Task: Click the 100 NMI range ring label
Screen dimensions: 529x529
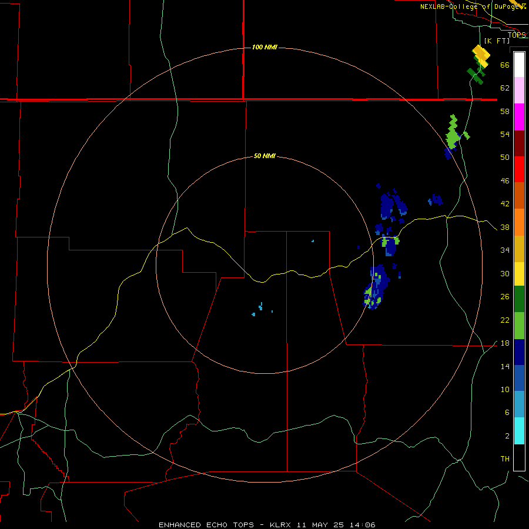Action: (x=264, y=47)
